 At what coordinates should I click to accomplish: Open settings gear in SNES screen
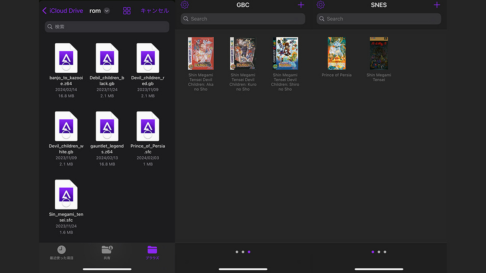321,5
